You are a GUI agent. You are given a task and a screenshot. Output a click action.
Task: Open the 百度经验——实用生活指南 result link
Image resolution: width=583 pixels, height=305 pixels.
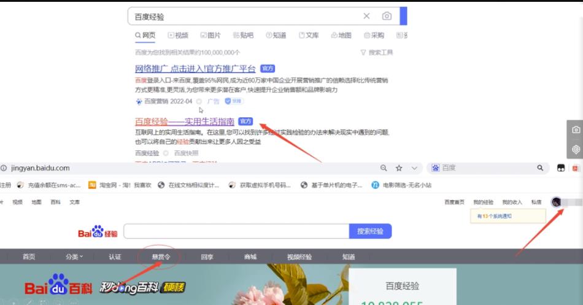pos(184,121)
